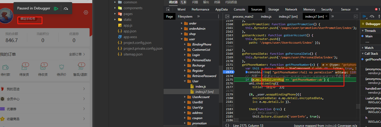
Task: Open index.js under the User folder
Action: pos(201,87)
